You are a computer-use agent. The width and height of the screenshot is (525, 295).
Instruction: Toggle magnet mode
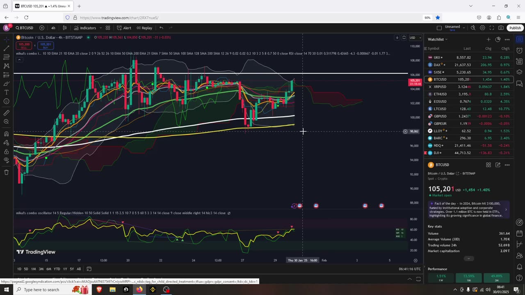click(x=6, y=134)
